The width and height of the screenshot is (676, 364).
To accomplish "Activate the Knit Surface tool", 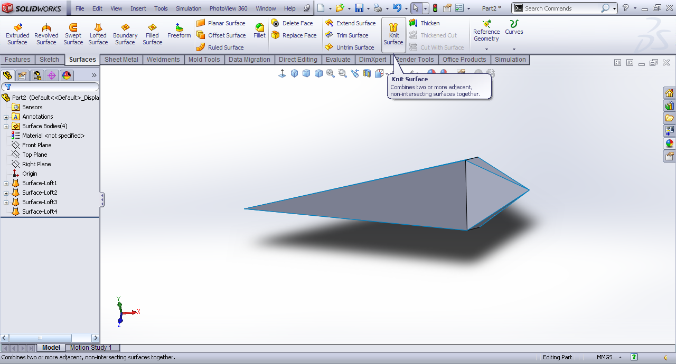I will (393, 34).
